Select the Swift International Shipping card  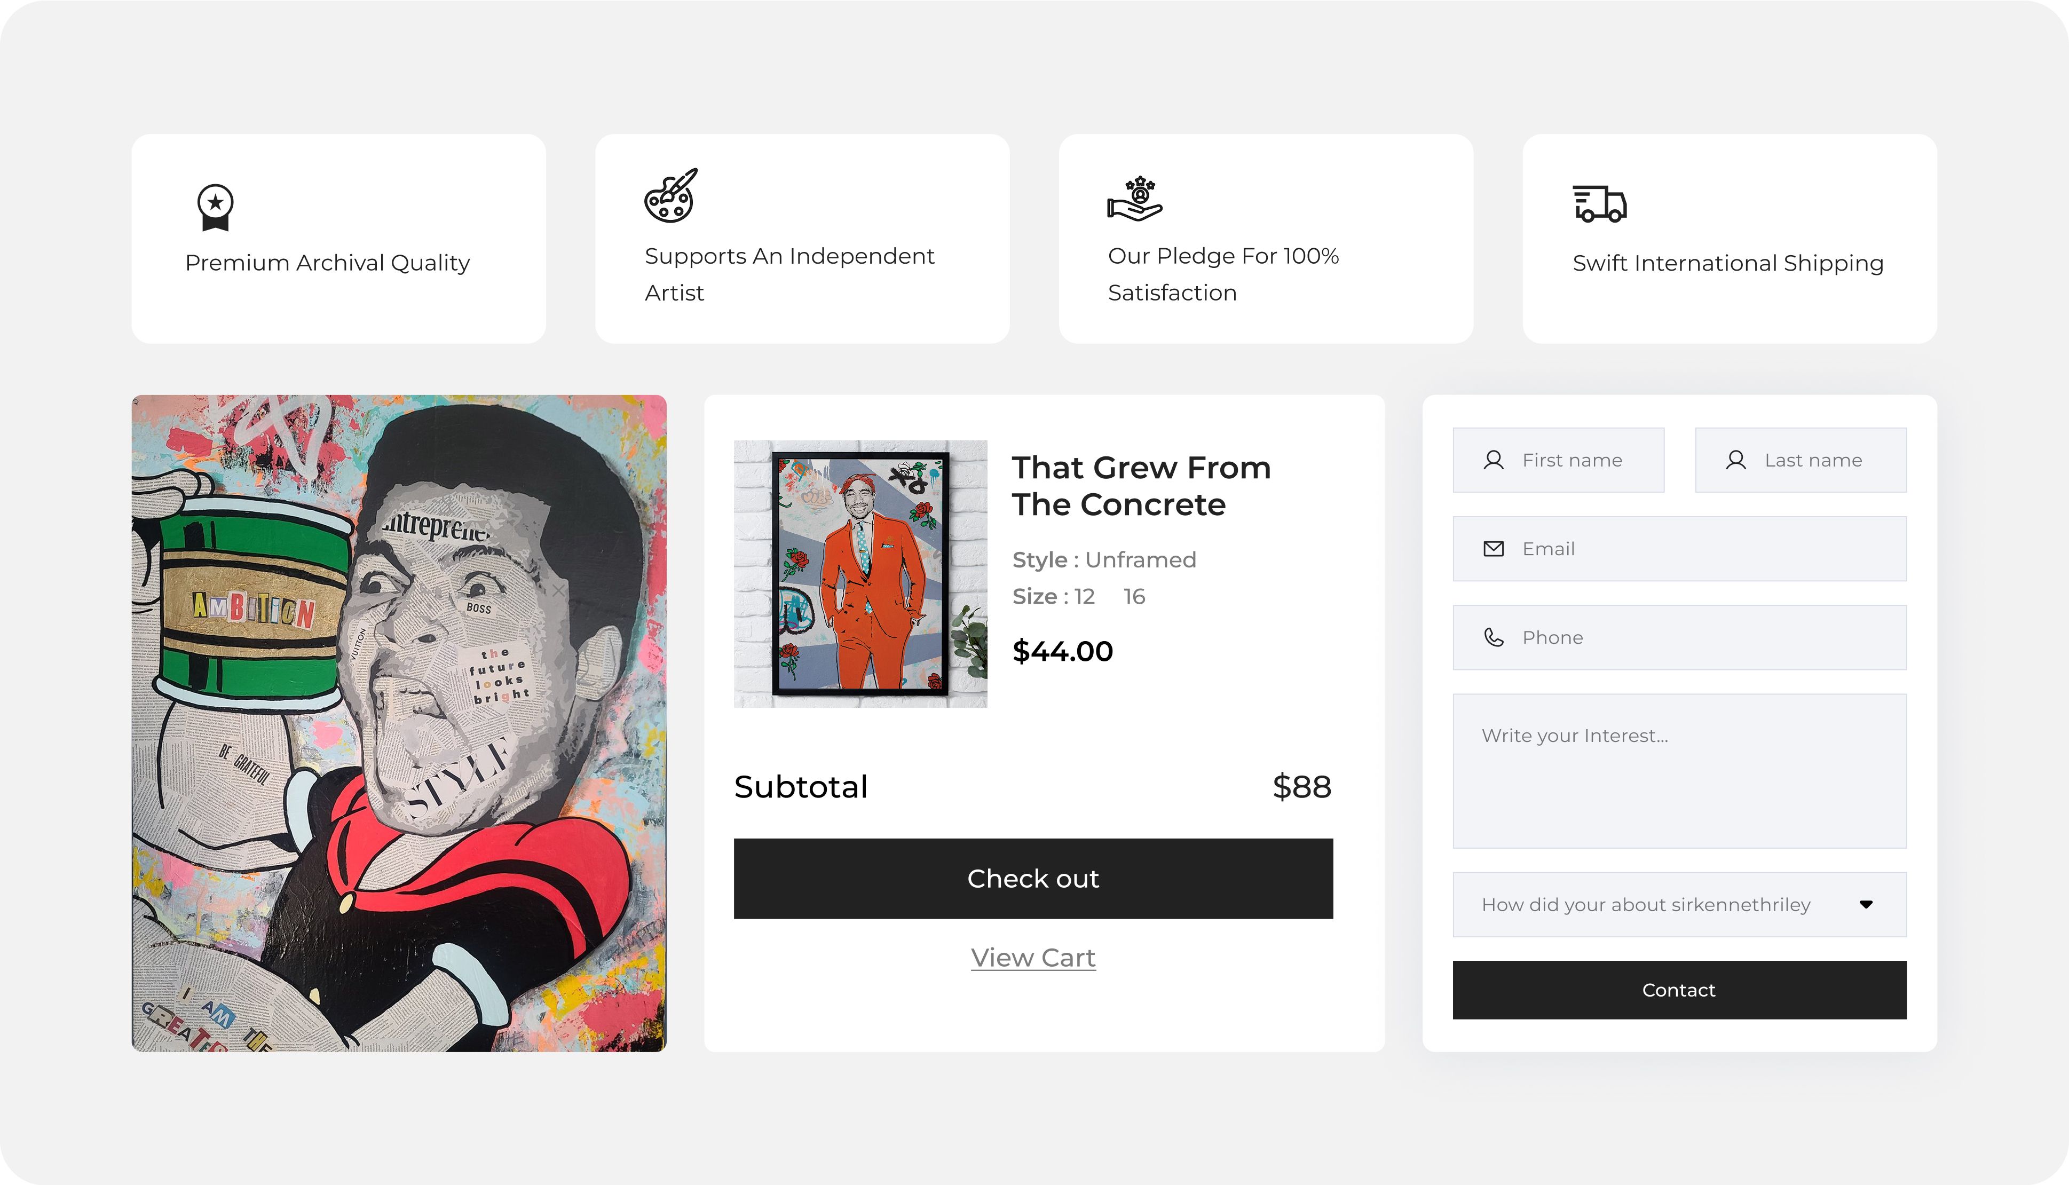click(1729, 239)
